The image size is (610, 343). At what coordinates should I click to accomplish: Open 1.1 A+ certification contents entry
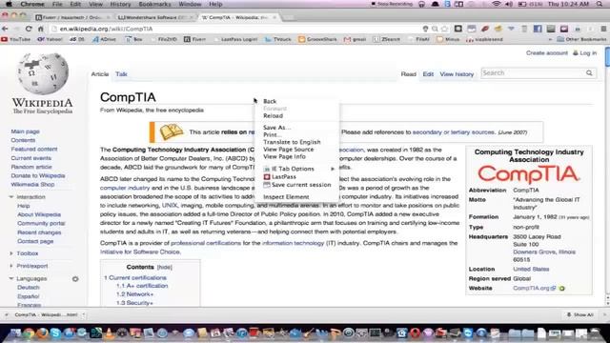[x=142, y=286]
